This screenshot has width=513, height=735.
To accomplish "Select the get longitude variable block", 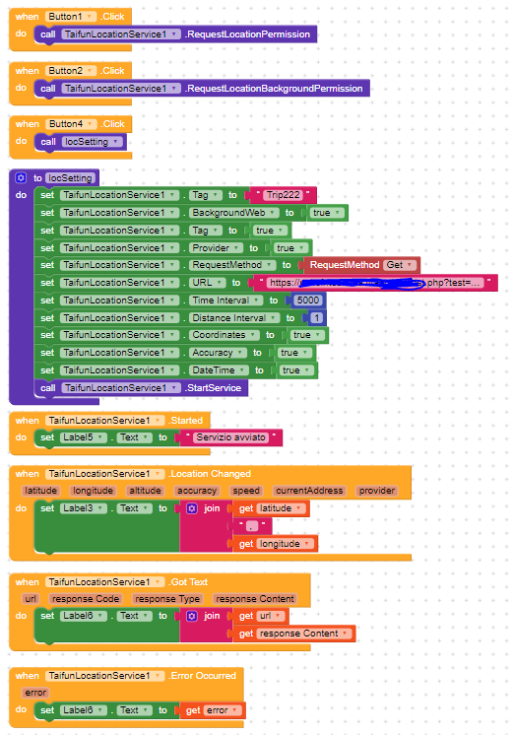I will pyautogui.click(x=275, y=544).
